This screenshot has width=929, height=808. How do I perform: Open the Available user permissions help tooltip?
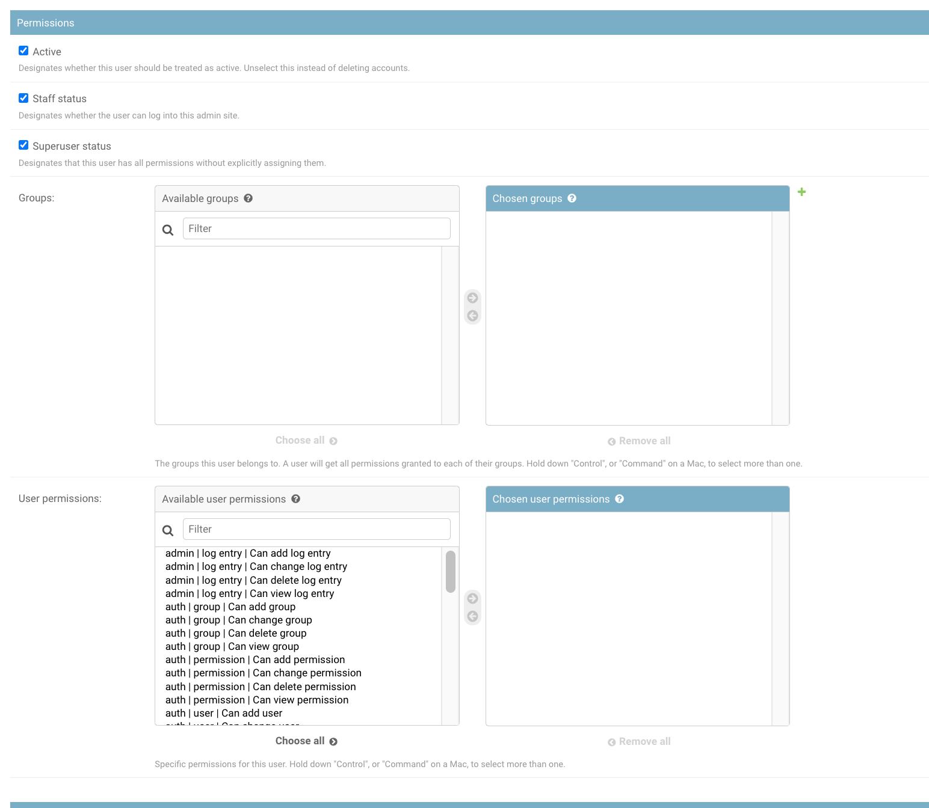pyautogui.click(x=295, y=498)
